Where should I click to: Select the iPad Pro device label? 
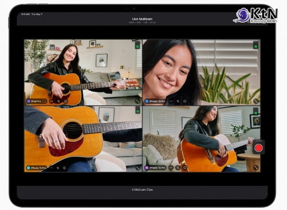tap(37, 101)
